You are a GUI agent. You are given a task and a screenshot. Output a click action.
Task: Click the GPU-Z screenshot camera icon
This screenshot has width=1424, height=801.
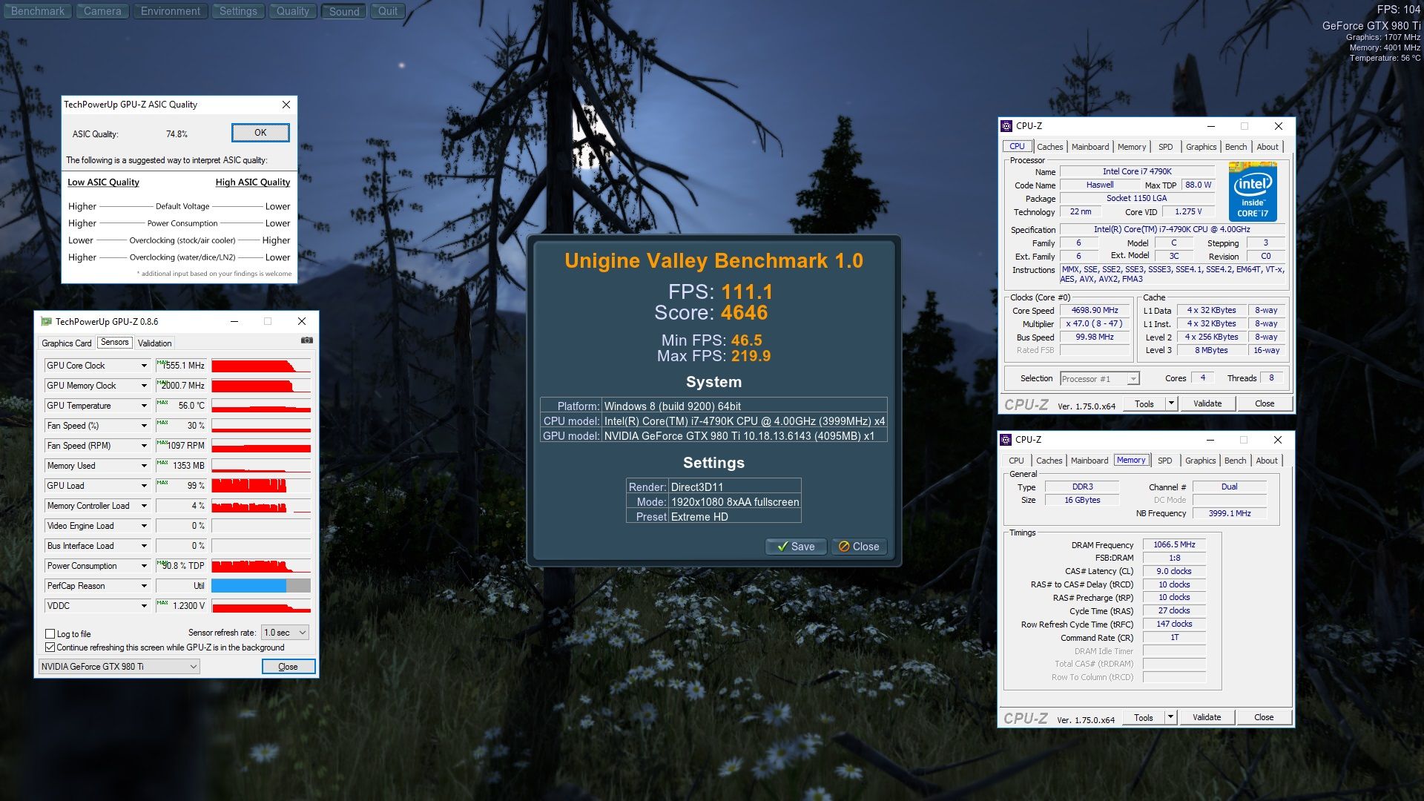306,340
